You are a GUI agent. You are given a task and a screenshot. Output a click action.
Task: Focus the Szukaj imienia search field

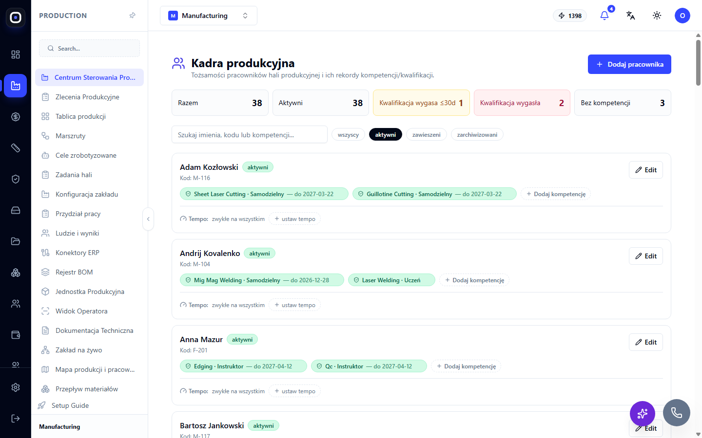point(250,135)
